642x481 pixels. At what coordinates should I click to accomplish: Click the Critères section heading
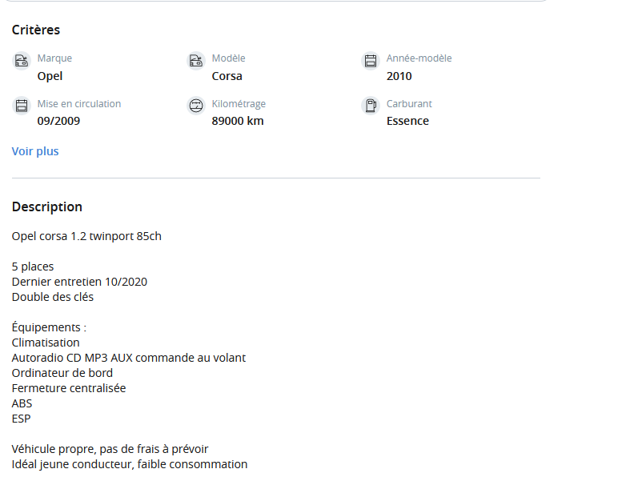(36, 30)
